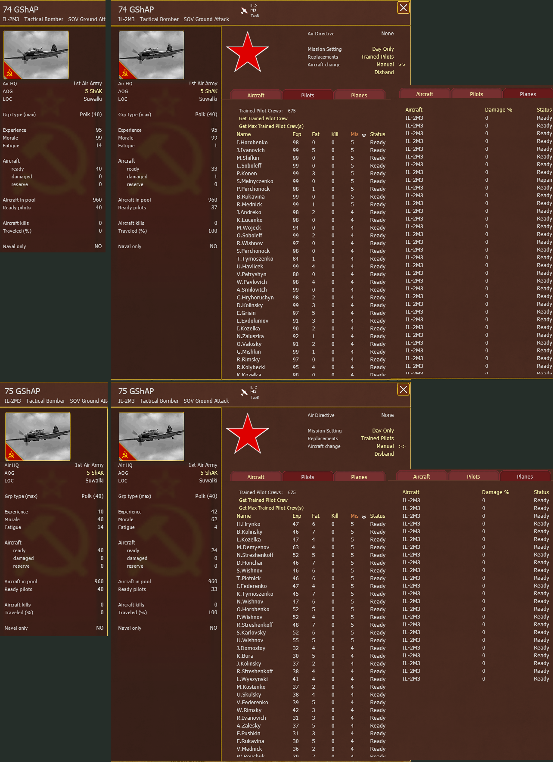Sort 75 GShAP pilots by Exp column
Screen dimensions: 553x762
pyautogui.click(x=297, y=516)
